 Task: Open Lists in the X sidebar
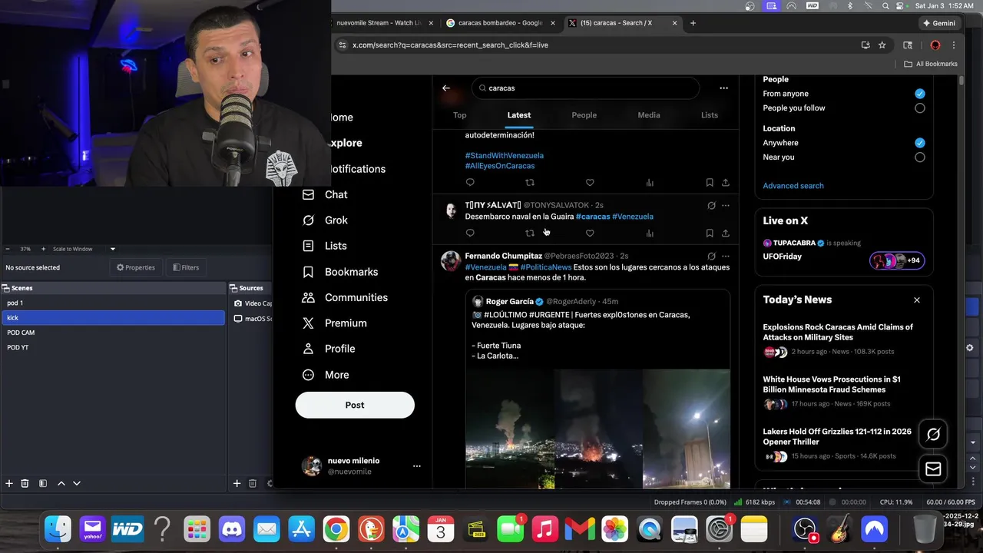pos(325,246)
